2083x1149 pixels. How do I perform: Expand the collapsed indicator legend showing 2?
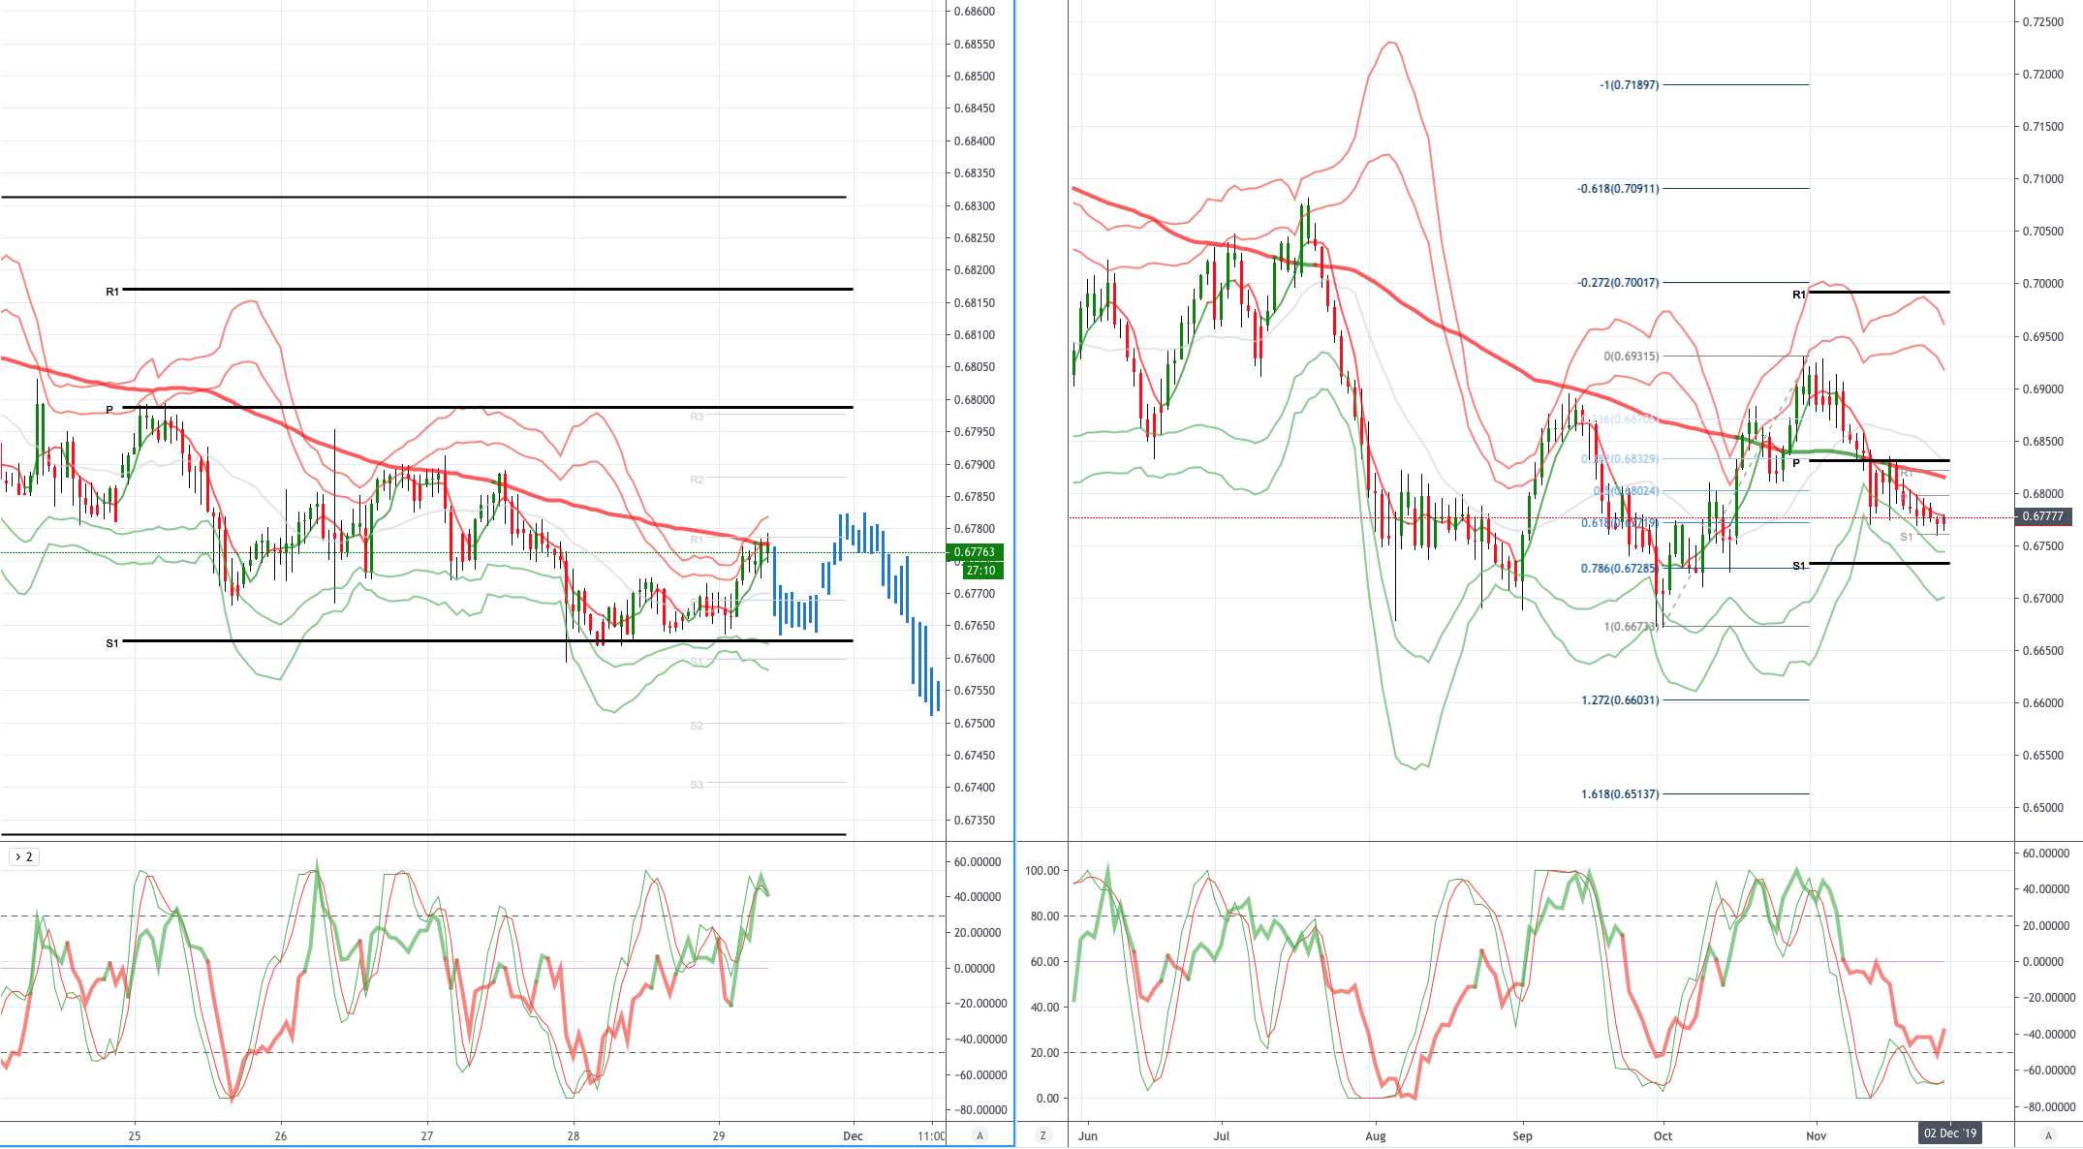[23, 856]
